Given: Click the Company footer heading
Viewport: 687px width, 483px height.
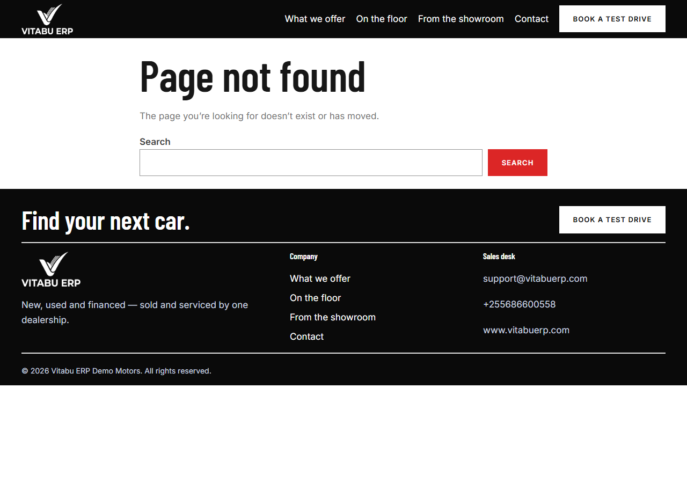Looking at the screenshot, I should (x=304, y=257).
